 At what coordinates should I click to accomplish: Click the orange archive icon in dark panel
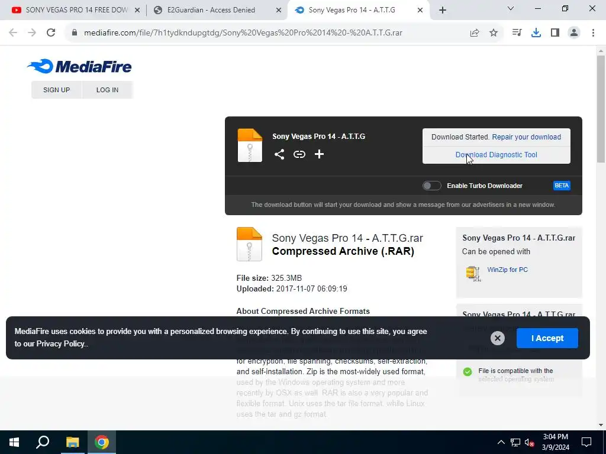[x=250, y=145]
